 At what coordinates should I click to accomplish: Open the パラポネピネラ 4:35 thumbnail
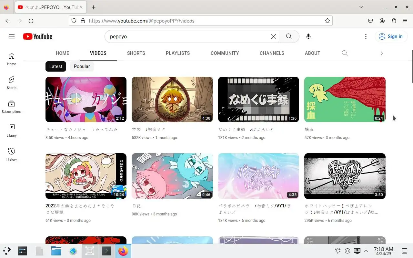[x=258, y=176]
